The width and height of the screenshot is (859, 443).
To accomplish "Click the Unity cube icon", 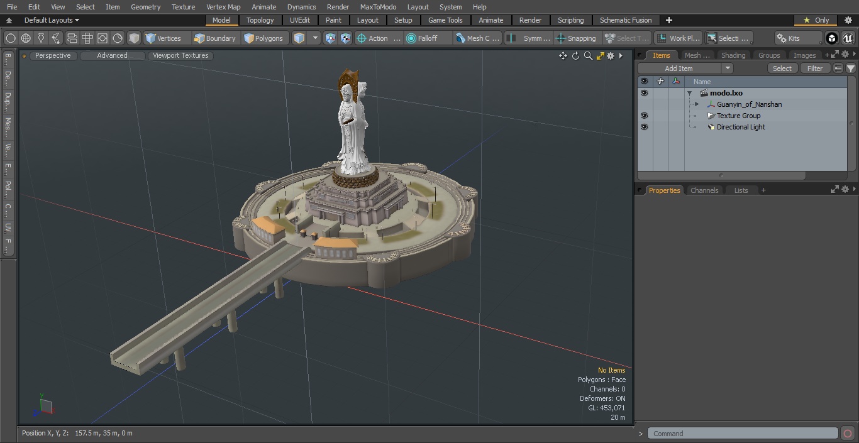I will point(832,38).
